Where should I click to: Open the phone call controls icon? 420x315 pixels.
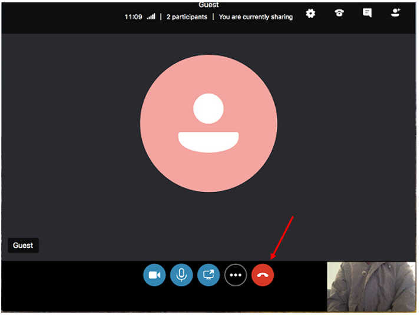339,14
